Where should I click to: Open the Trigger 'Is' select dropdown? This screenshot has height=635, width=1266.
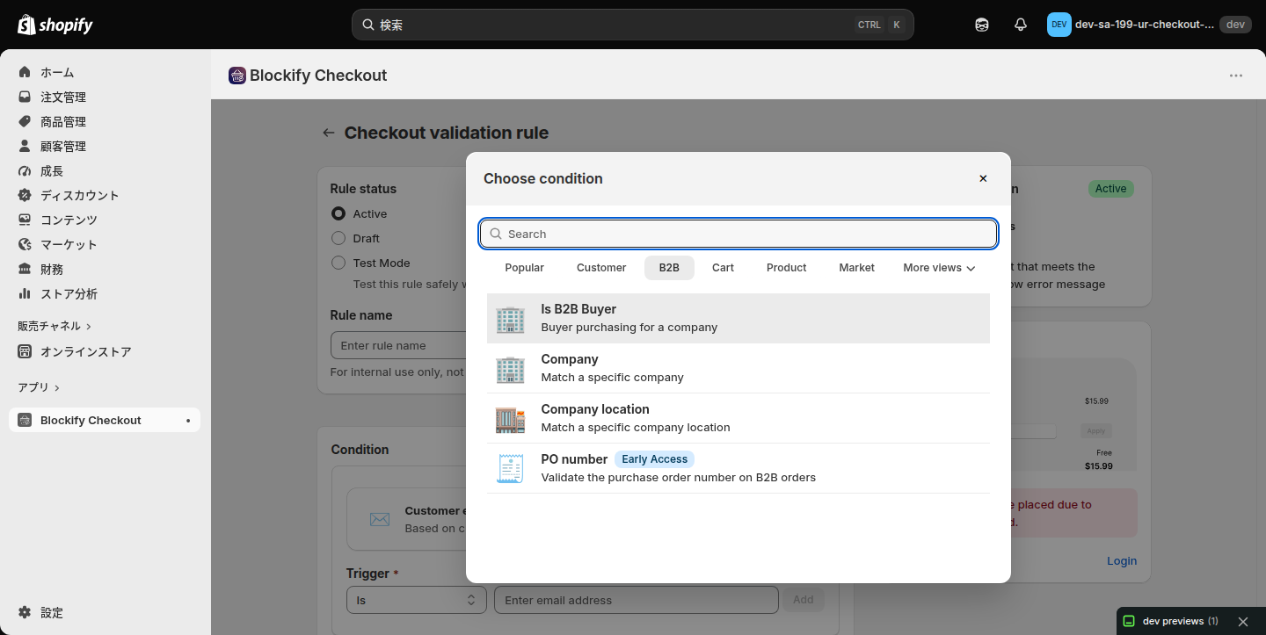point(417,600)
